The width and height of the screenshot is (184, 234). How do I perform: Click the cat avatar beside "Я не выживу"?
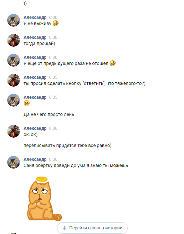[x=14, y=20]
